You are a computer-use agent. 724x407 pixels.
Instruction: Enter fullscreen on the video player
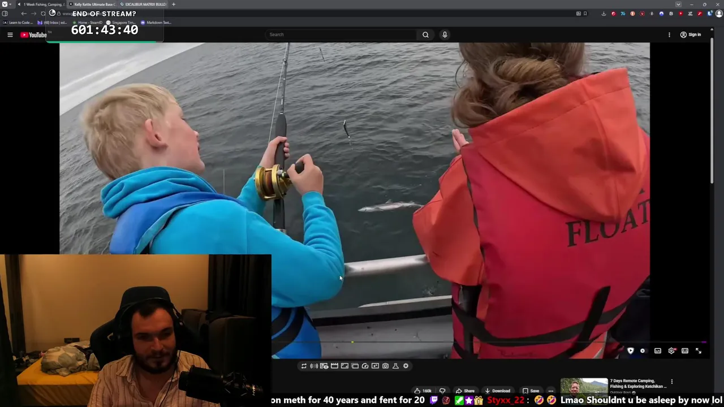coord(699,351)
